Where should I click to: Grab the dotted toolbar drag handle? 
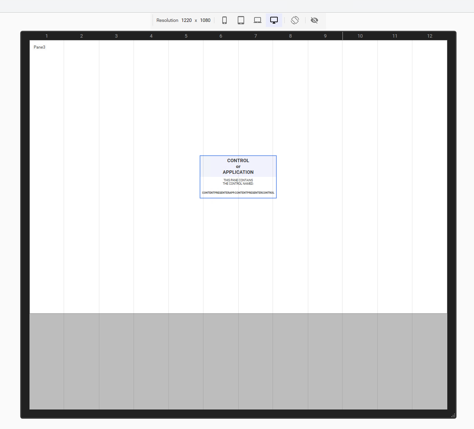click(x=153, y=20)
